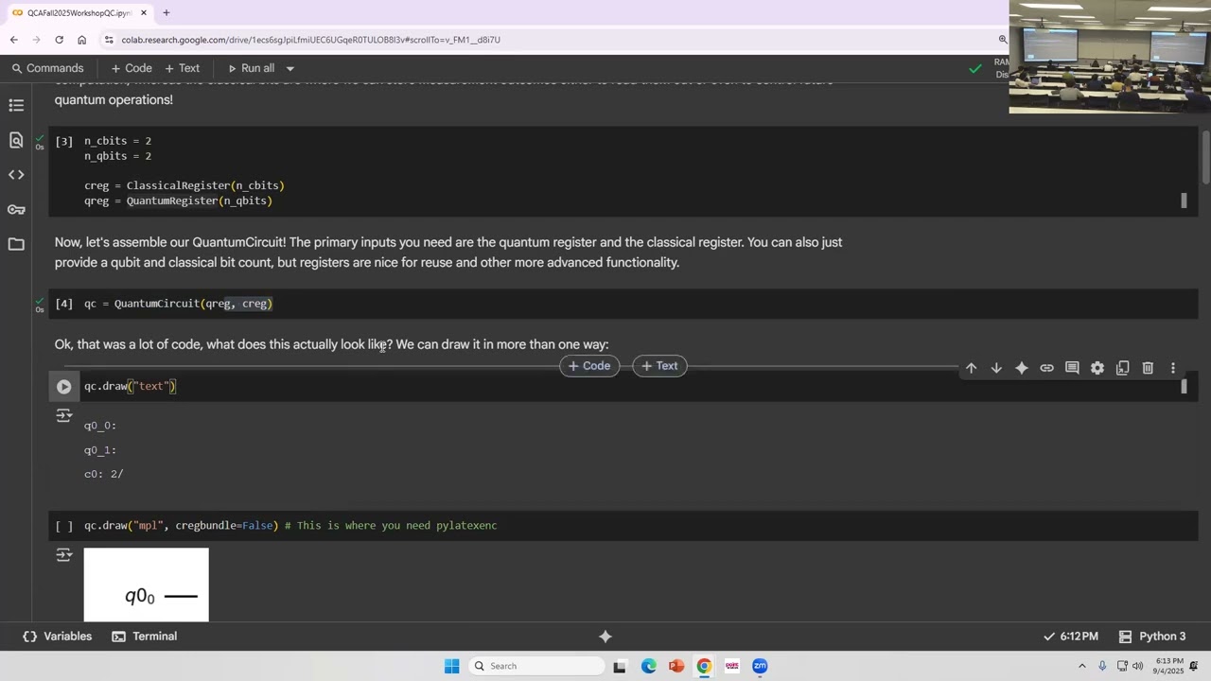The width and height of the screenshot is (1211, 681).
Task: Click the circuit diagram output image
Action: coord(146,585)
